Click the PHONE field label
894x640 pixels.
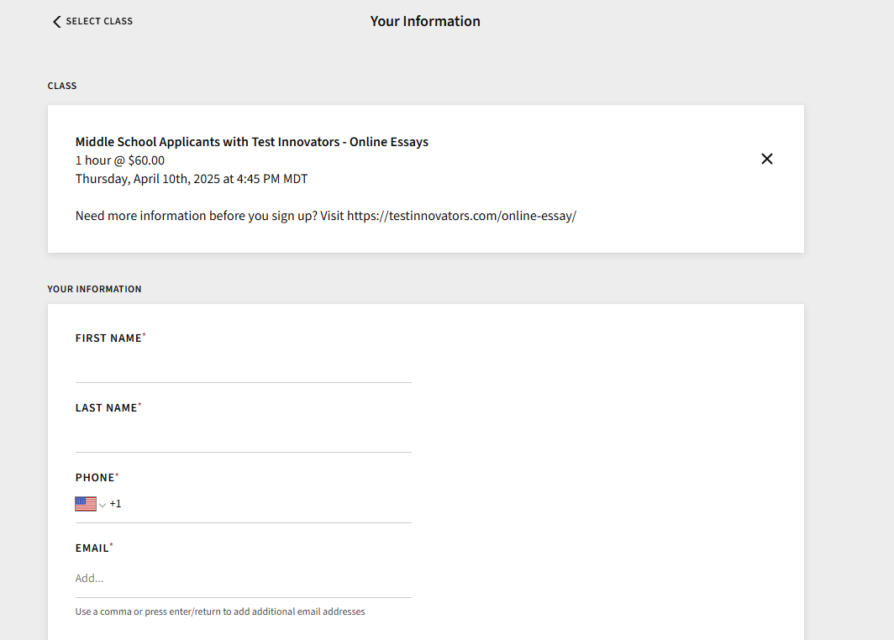tap(94, 478)
